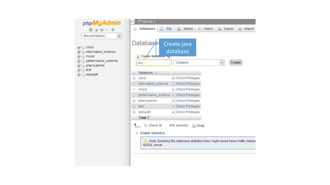Viewport: 330px width, 185px height.
Task: Click the warning icon in the note box
Action: pos(145,141)
